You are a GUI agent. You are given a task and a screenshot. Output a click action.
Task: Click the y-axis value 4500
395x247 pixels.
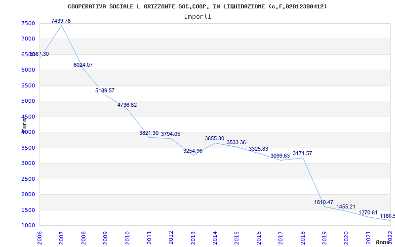tap(28, 117)
